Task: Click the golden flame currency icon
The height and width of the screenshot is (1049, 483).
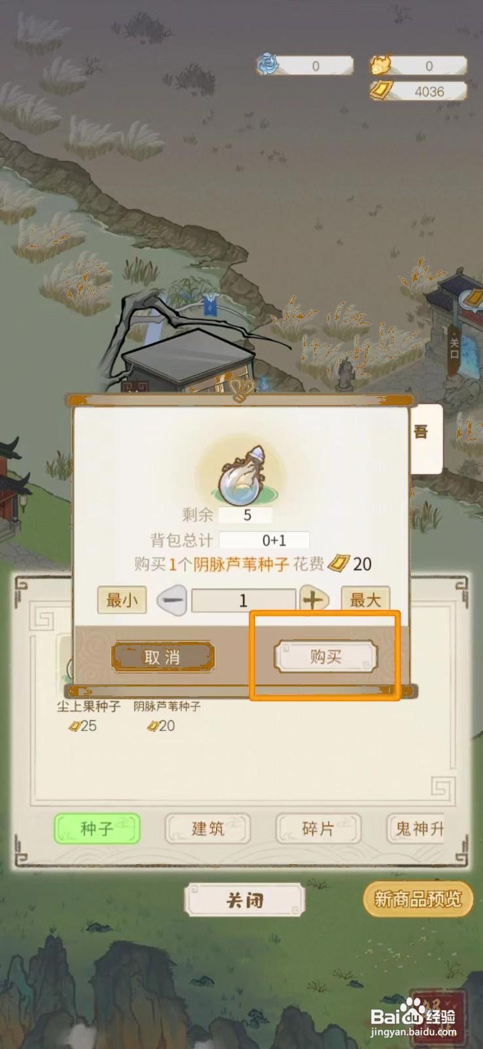Action: 382,64
